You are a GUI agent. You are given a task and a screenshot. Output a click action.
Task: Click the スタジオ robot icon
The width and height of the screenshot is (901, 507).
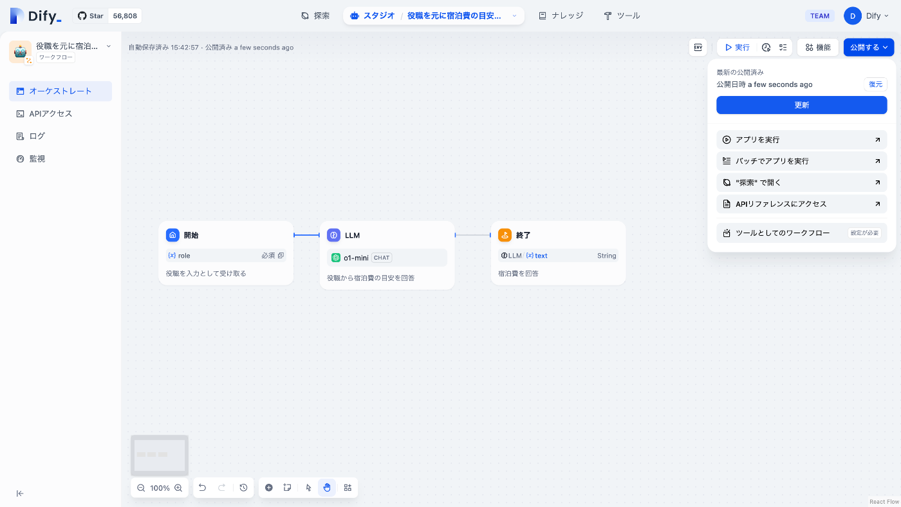[x=355, y=15]
